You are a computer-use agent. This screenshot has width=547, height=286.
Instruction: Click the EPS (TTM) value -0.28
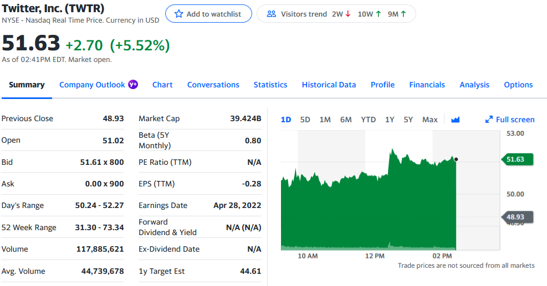point(252,184)
